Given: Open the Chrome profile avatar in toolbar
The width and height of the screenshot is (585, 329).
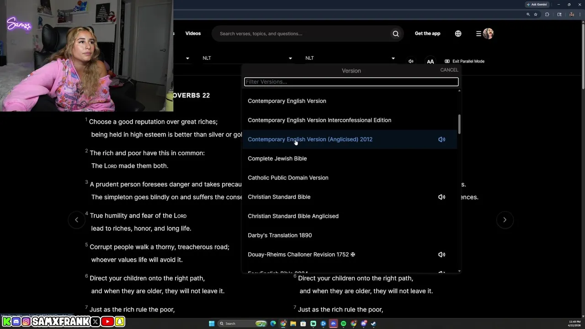Looking at the screenshot, I should [x=571, y=14].
